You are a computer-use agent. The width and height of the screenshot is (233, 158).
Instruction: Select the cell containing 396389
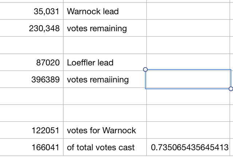32,79
